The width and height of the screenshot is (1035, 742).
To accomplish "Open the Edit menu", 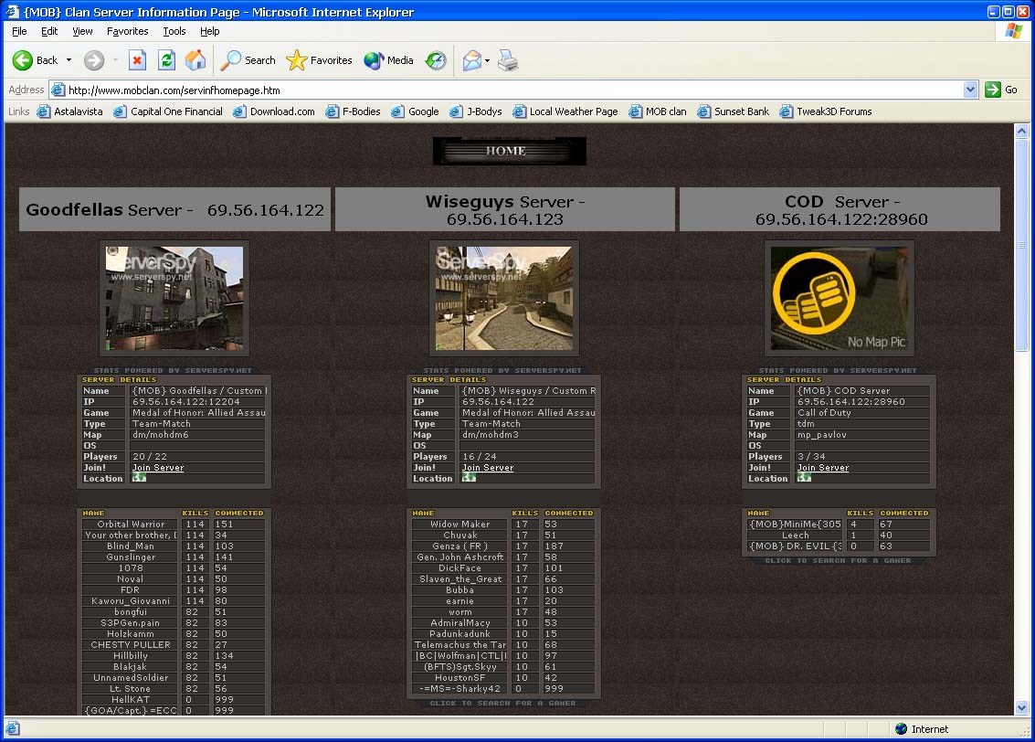I will [x=48, y=31].
